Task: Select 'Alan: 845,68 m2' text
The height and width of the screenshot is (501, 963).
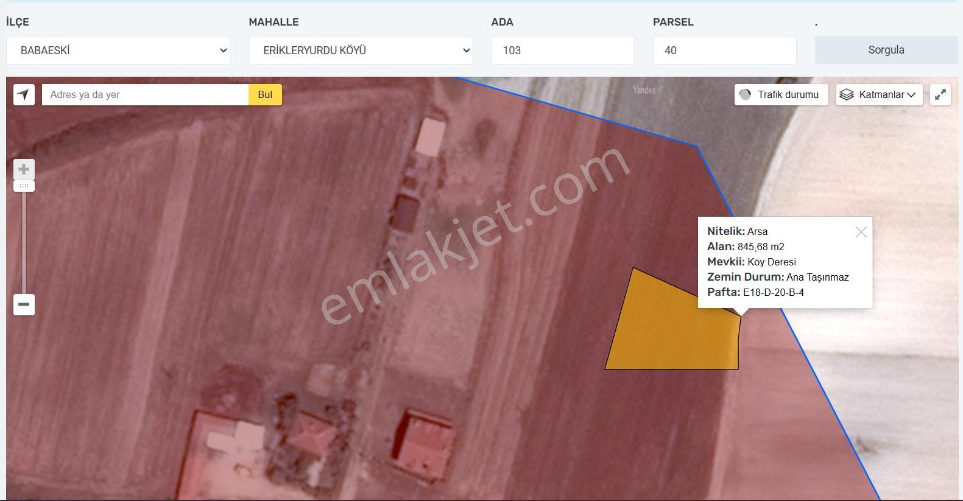Action: 746,247
